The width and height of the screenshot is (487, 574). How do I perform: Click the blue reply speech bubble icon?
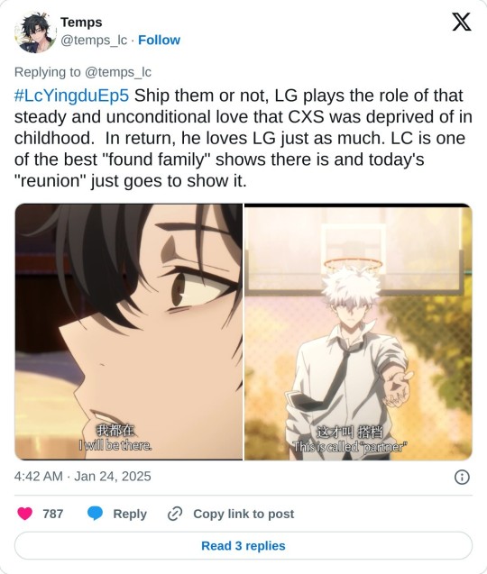95,514
